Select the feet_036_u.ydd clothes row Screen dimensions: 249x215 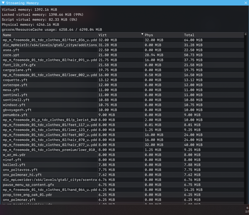point(123,40)
